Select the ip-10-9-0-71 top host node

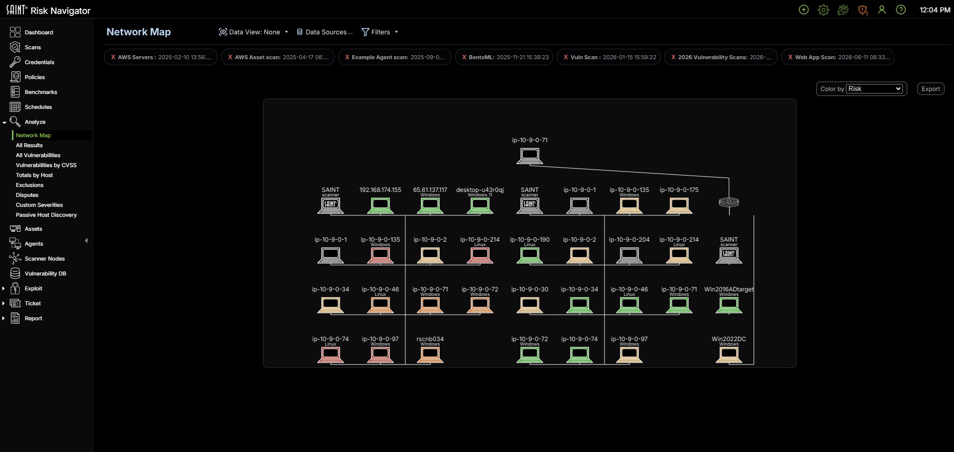[530, 156]
